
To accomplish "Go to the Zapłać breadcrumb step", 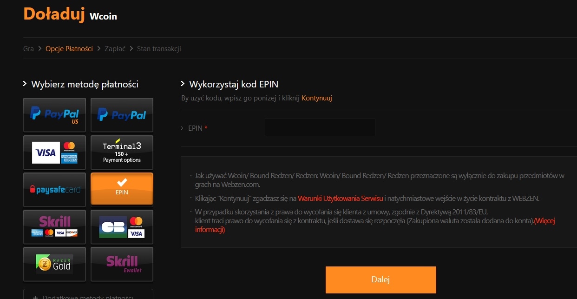I will (x=115, y=49).
